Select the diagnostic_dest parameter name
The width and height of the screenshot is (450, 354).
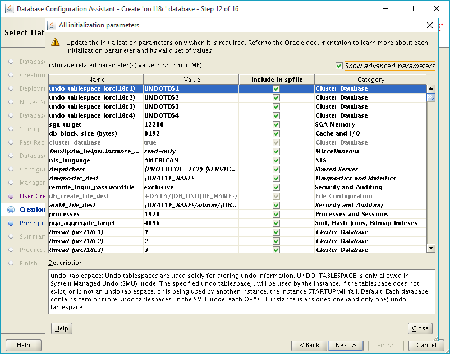(96, 179)
